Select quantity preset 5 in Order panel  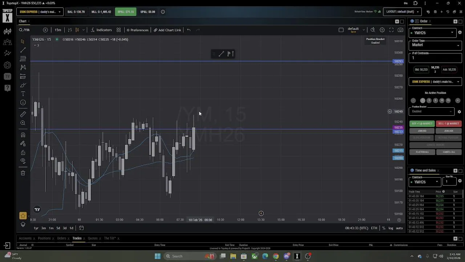coord(435,100)
